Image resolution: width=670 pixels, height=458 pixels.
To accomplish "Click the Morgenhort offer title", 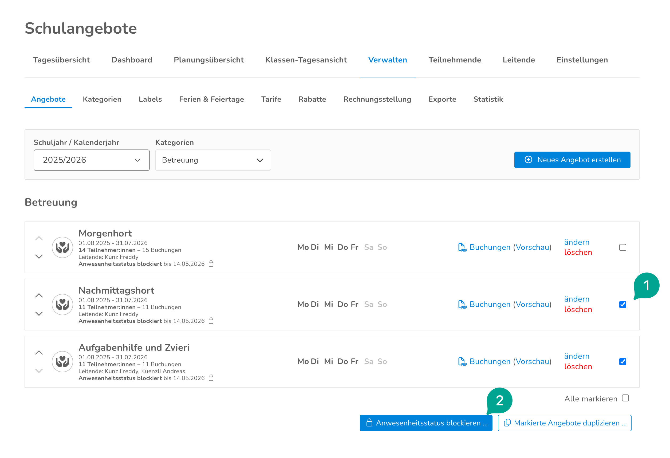I will coord(105,233).
